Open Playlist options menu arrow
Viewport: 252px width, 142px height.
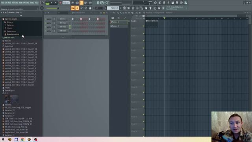(x=111, y=13)
